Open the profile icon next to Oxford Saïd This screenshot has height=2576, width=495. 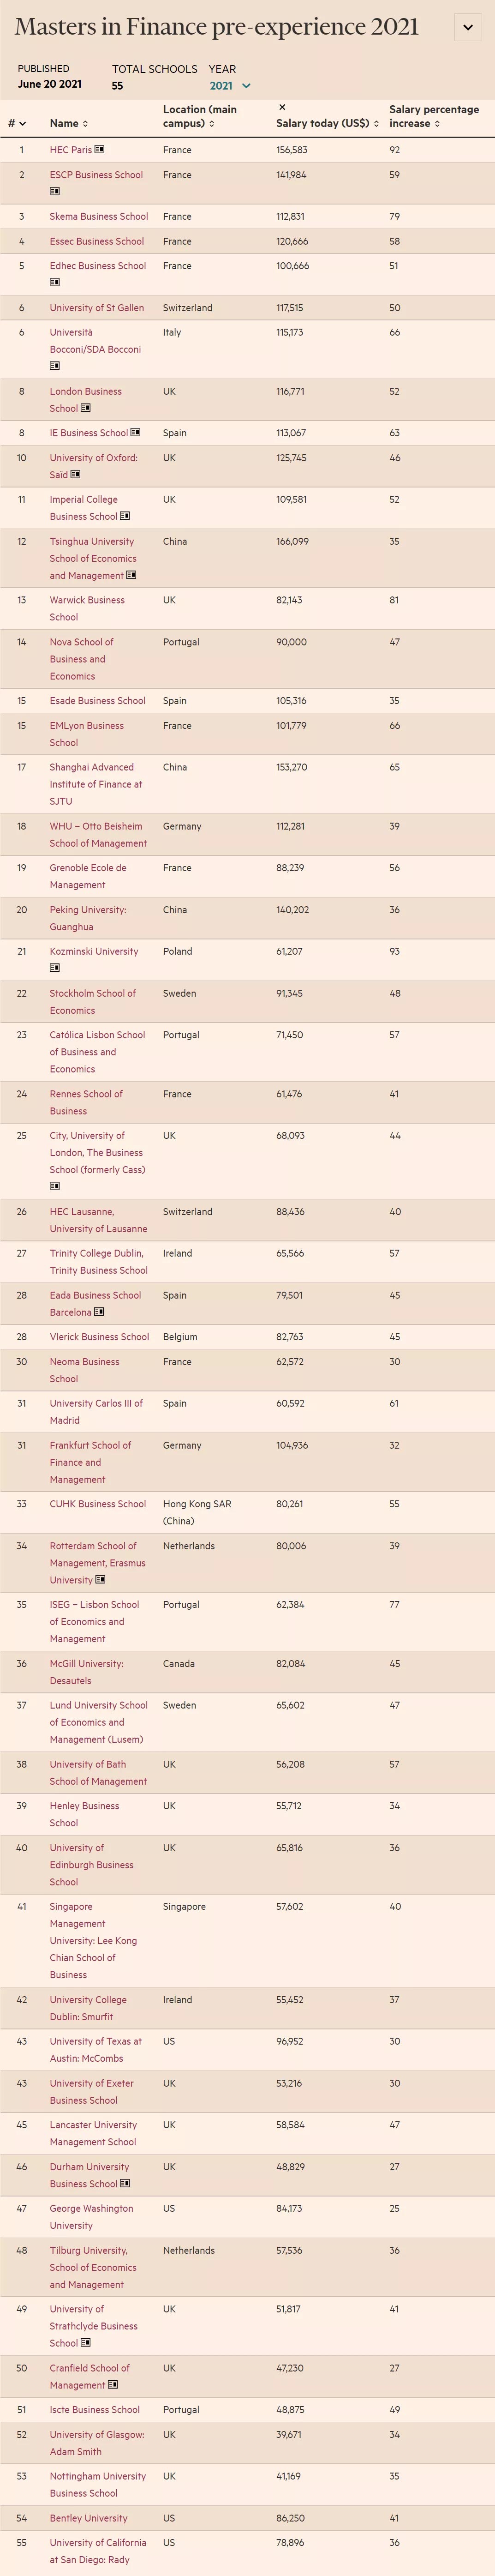[76, 475]
